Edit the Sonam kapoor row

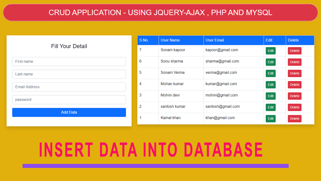coord(271,51)
